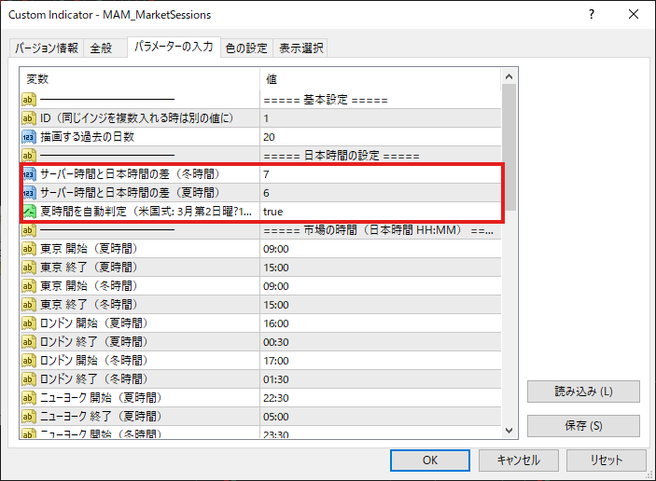Click the ab icon on 基本設定 separator row

click(x=28, y=100)
